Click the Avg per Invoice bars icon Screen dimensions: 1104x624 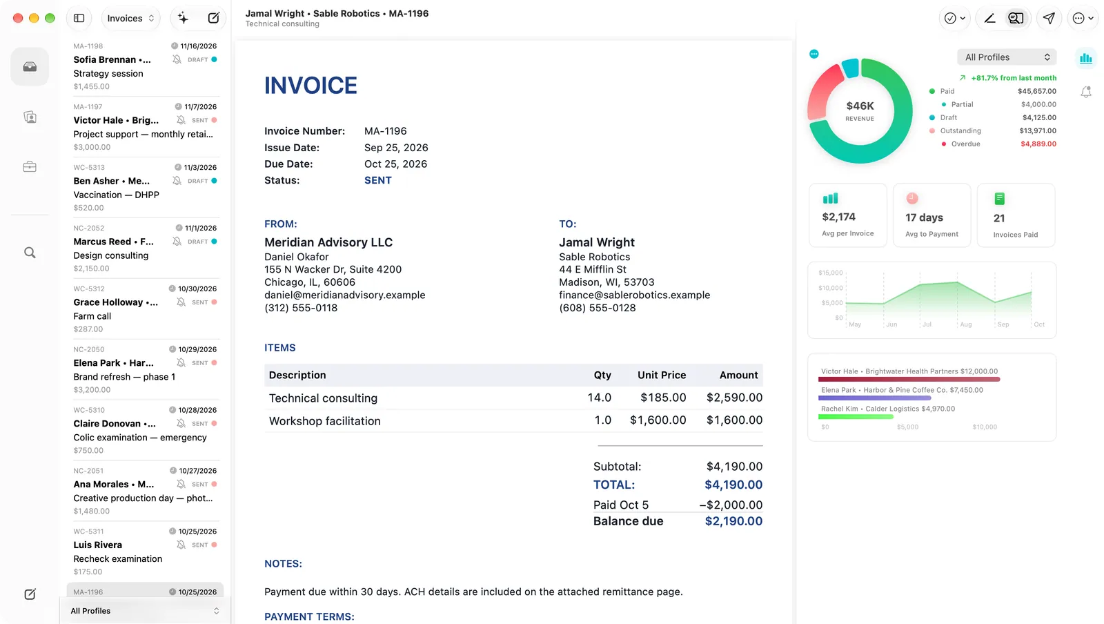point(830,199)
